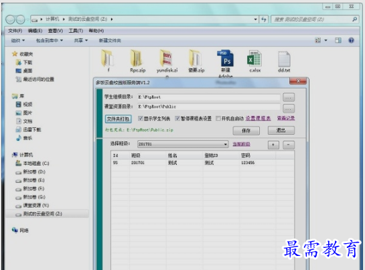Click the Explorer back navigation arrow

[11, 19]
